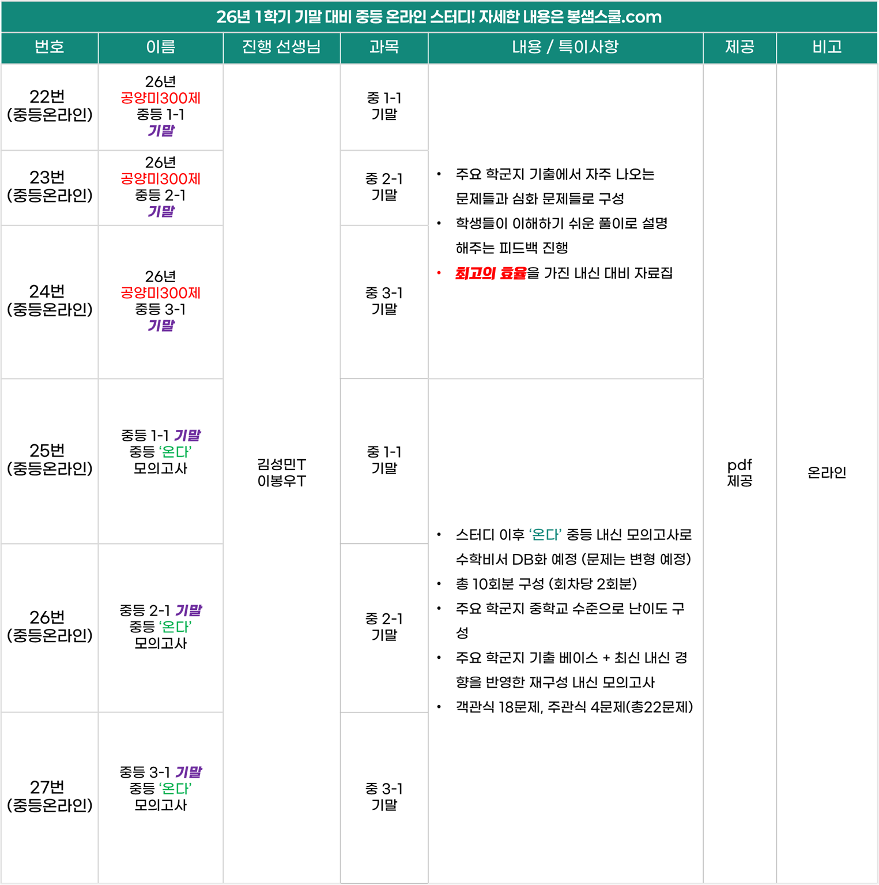Select 중등 1-1 기말 '온다' 모의고사 cell
Screen dimensions: 879x885
(161, 462)
